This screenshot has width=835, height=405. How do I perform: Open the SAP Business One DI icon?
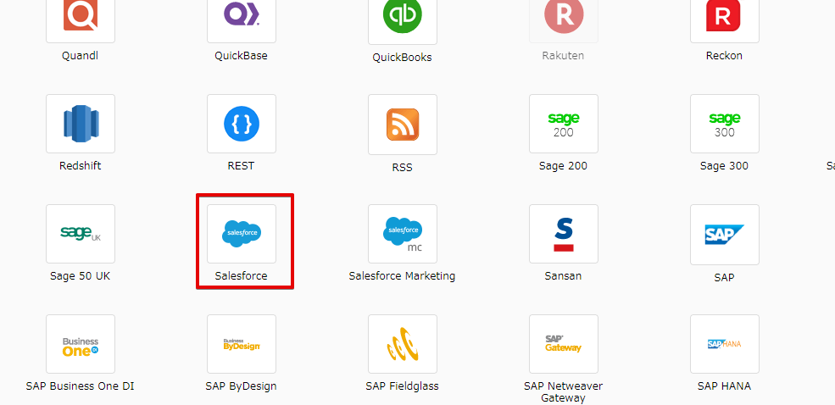pyautogui.click(x=81, y=344)
